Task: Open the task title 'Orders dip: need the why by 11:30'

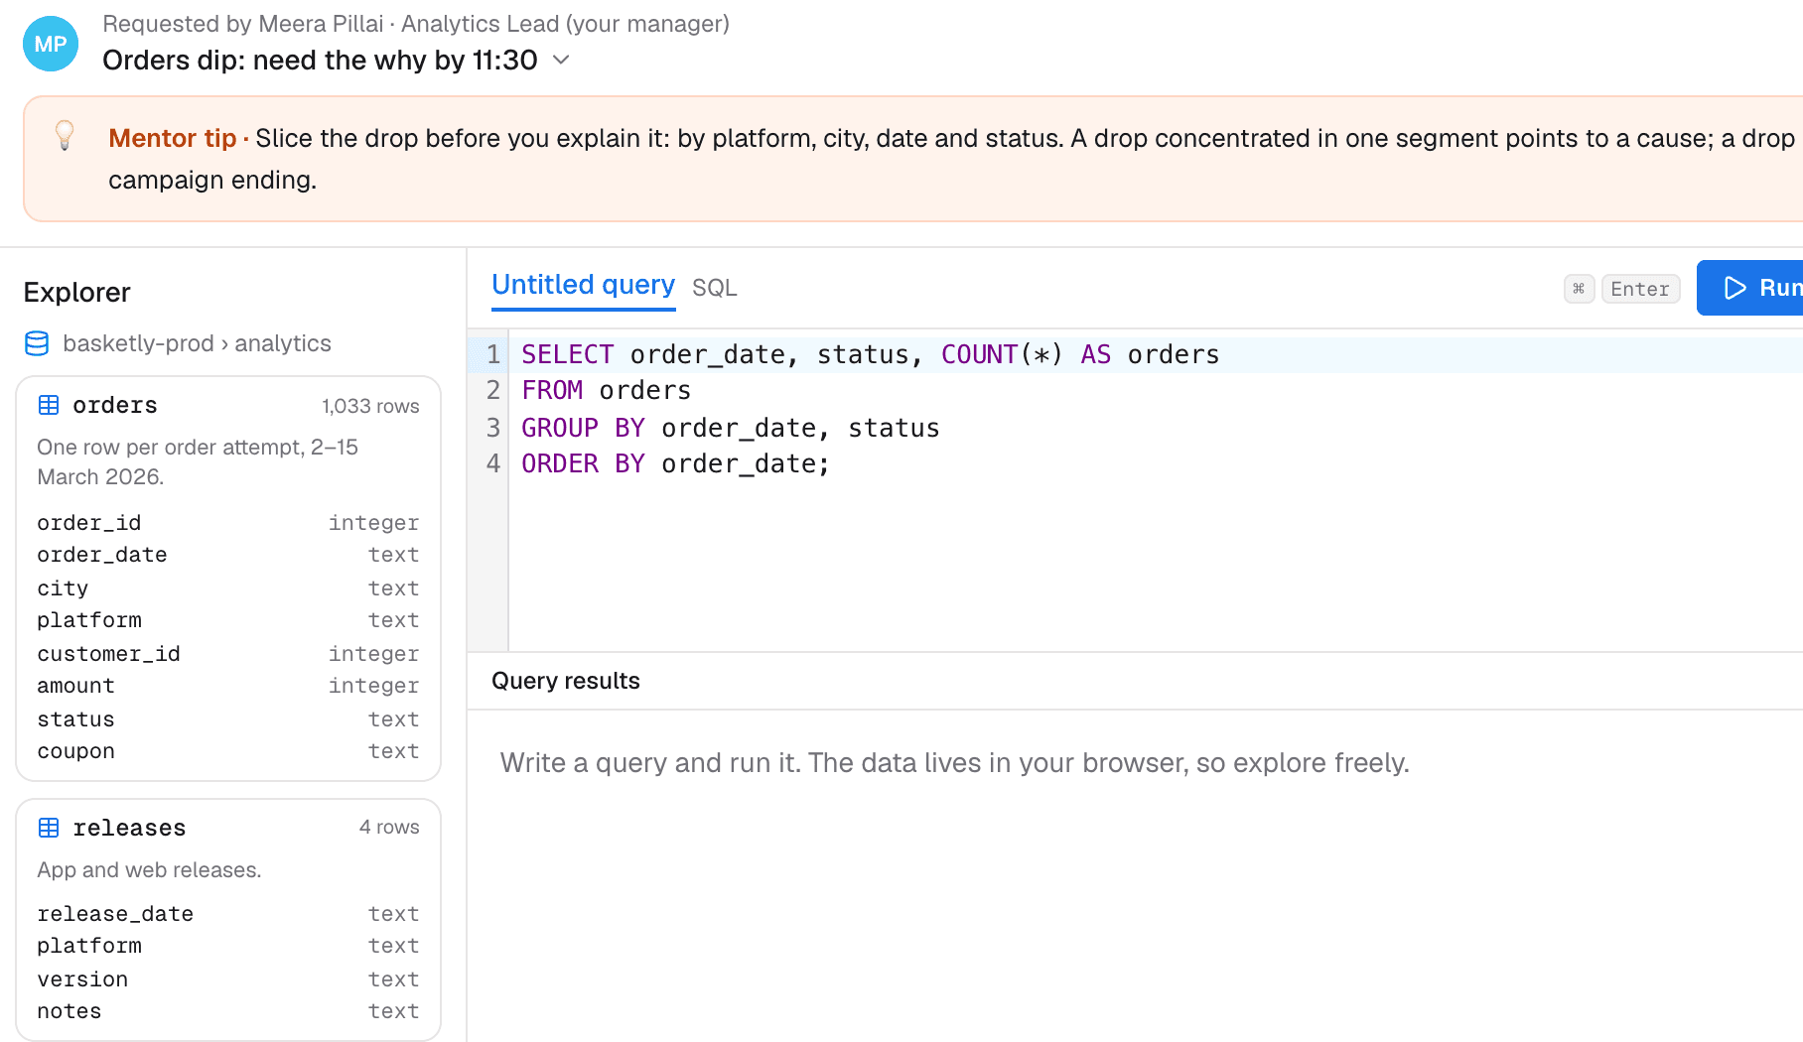Action: pyautogui.click(x=320, y=60)
